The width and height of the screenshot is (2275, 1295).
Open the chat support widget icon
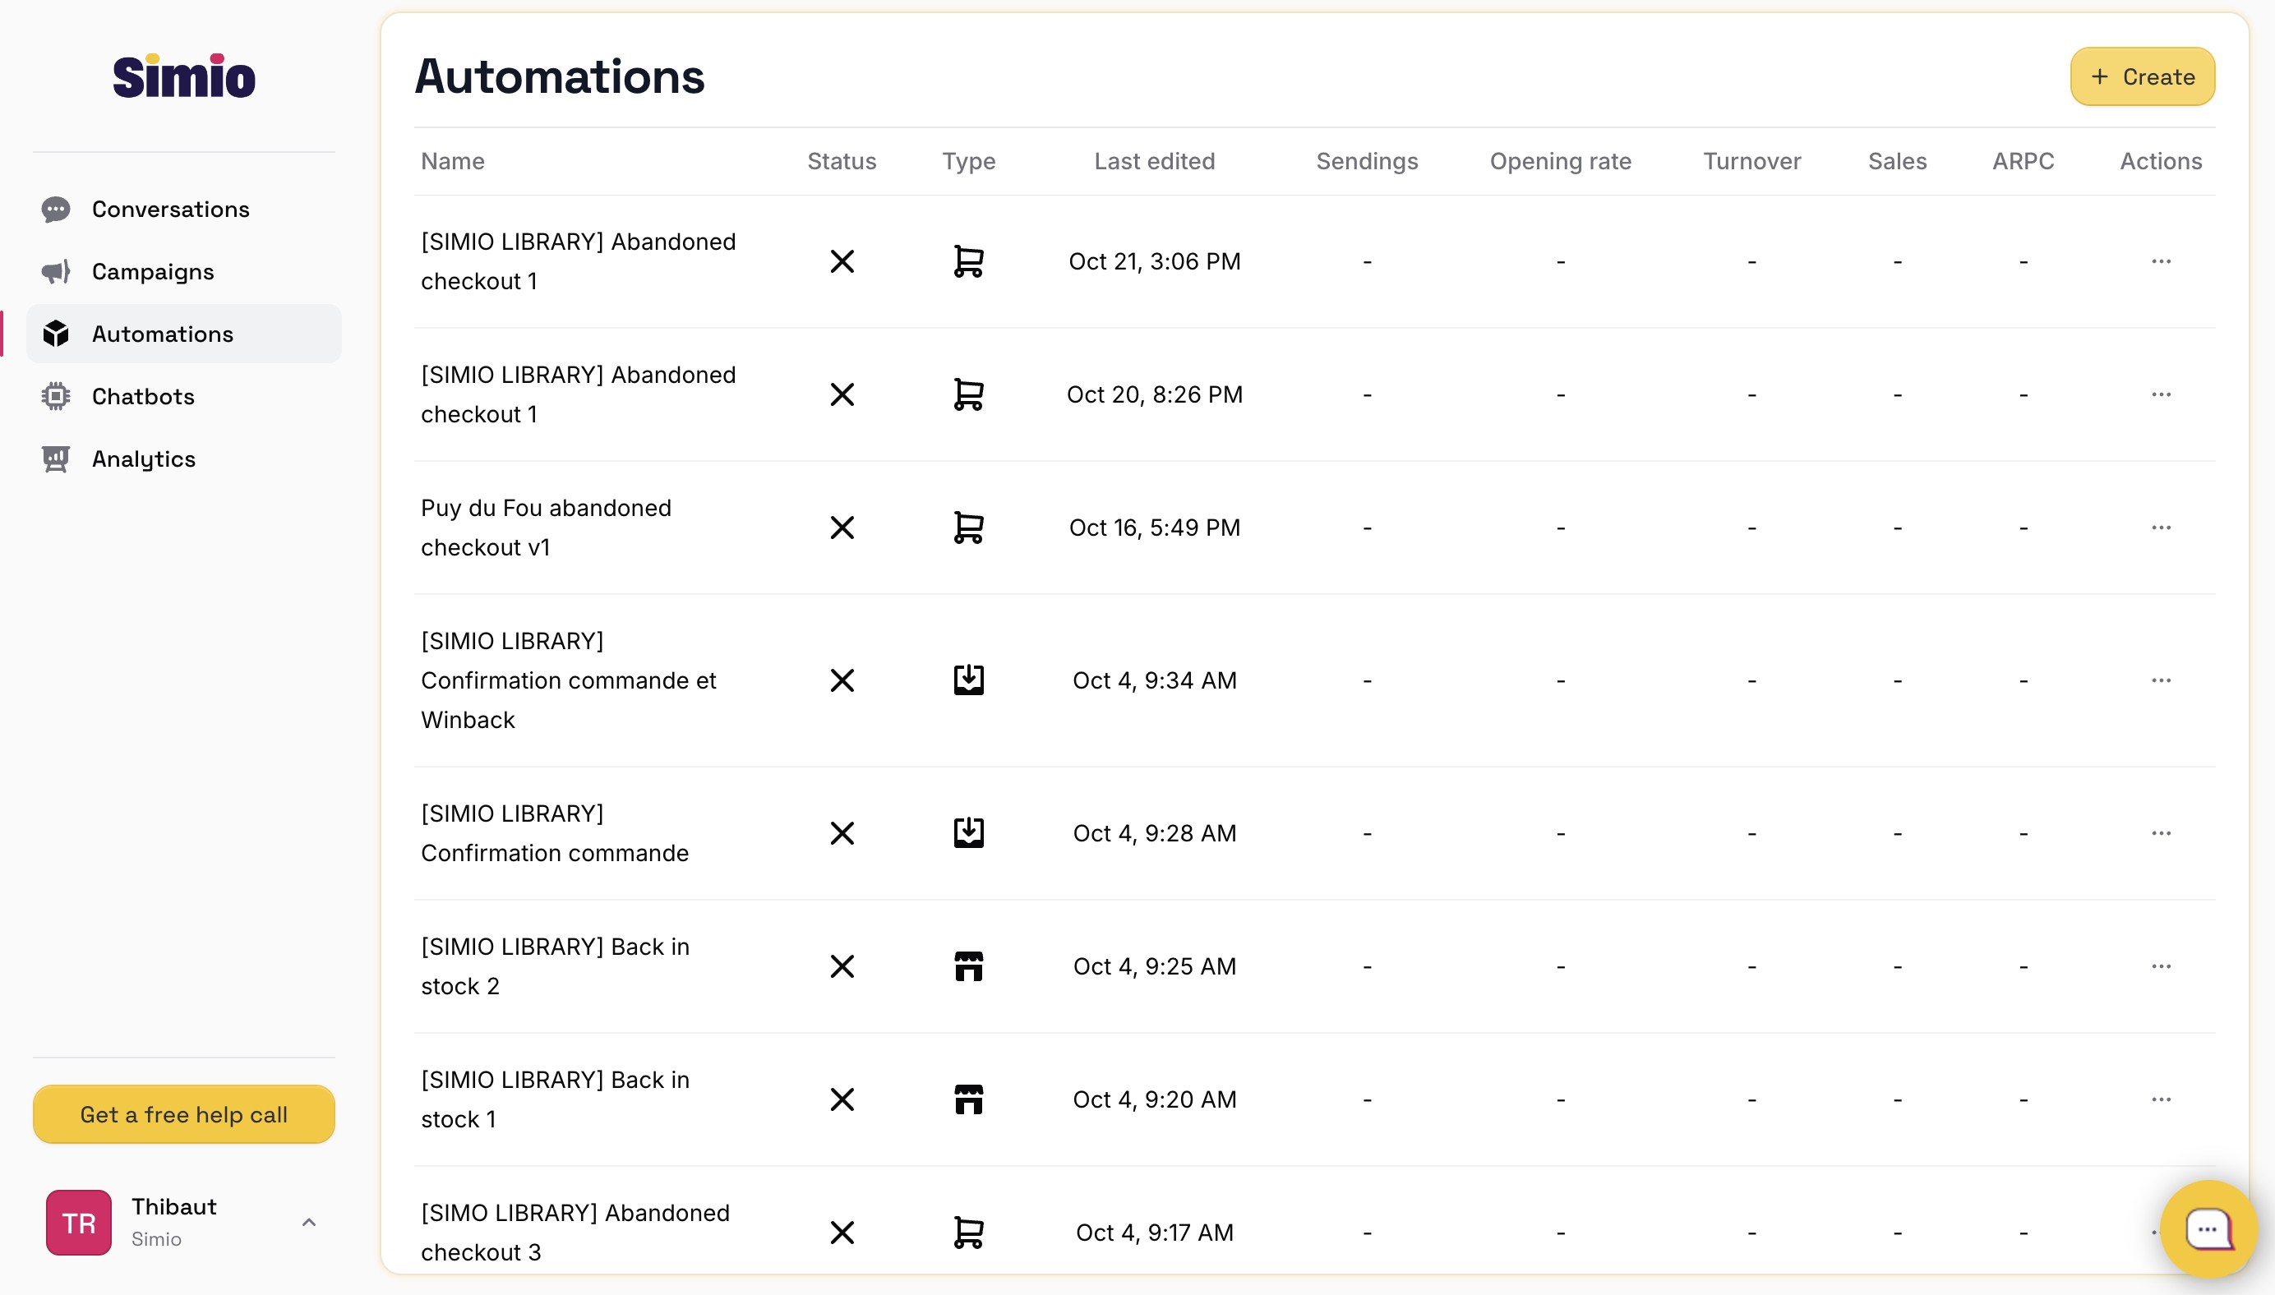point(2208,1229)
